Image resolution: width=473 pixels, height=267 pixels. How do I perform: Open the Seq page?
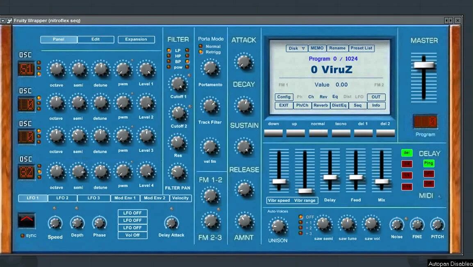point(358,106)
